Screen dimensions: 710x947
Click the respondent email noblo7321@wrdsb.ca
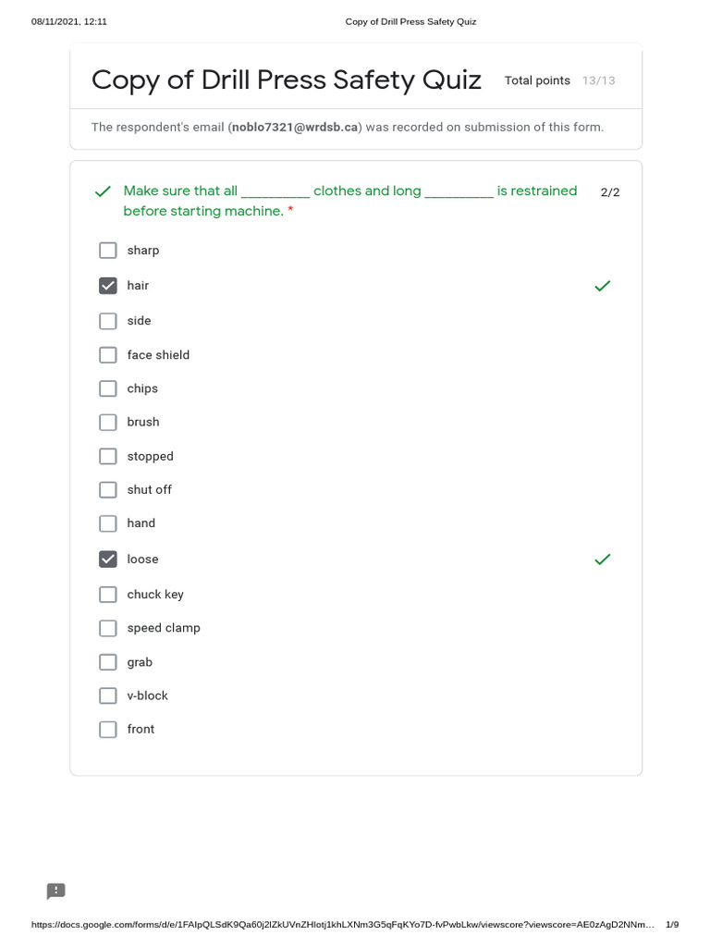(294, 127)
